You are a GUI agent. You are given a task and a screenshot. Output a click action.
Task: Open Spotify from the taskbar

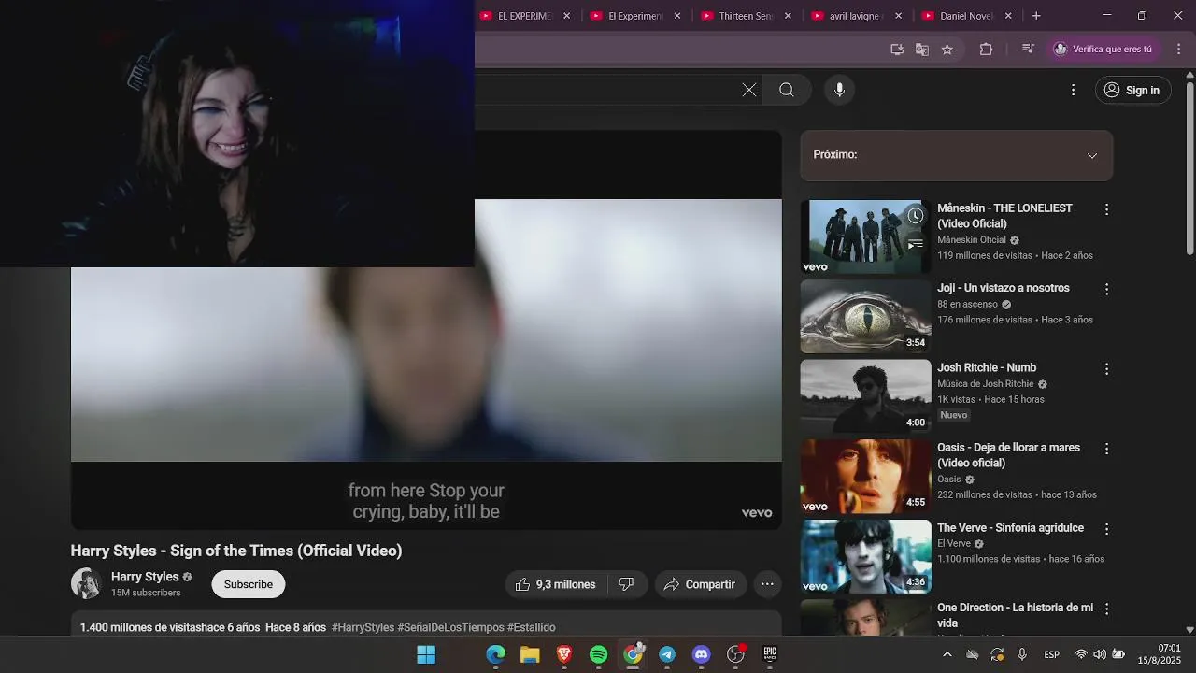tap(599, 654)
